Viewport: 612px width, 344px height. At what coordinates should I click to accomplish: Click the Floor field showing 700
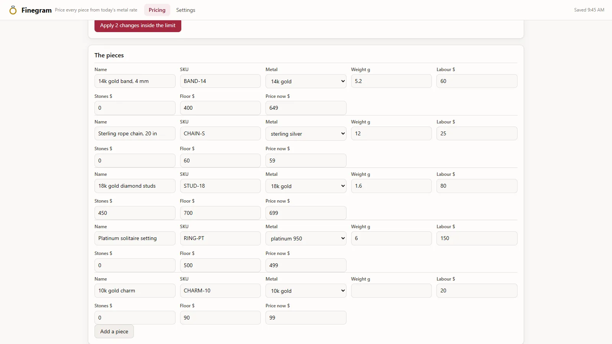[x=220, y=213]
